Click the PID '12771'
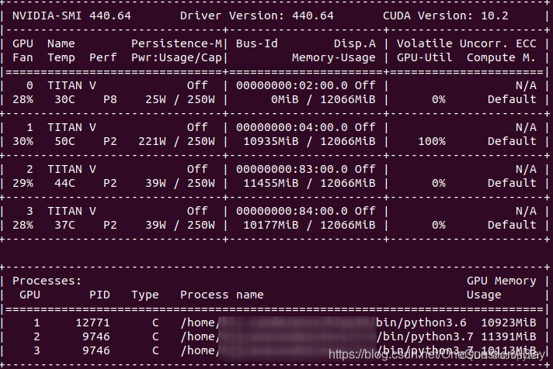The image size is (553, 369). 92,322
